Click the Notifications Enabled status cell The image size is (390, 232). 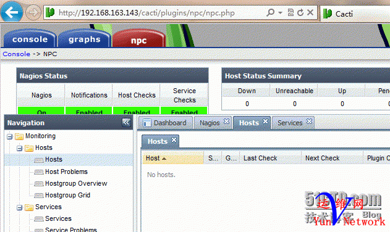[89, 111]
